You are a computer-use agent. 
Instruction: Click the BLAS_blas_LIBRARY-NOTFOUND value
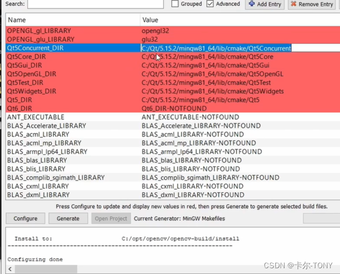click(191, 160)
